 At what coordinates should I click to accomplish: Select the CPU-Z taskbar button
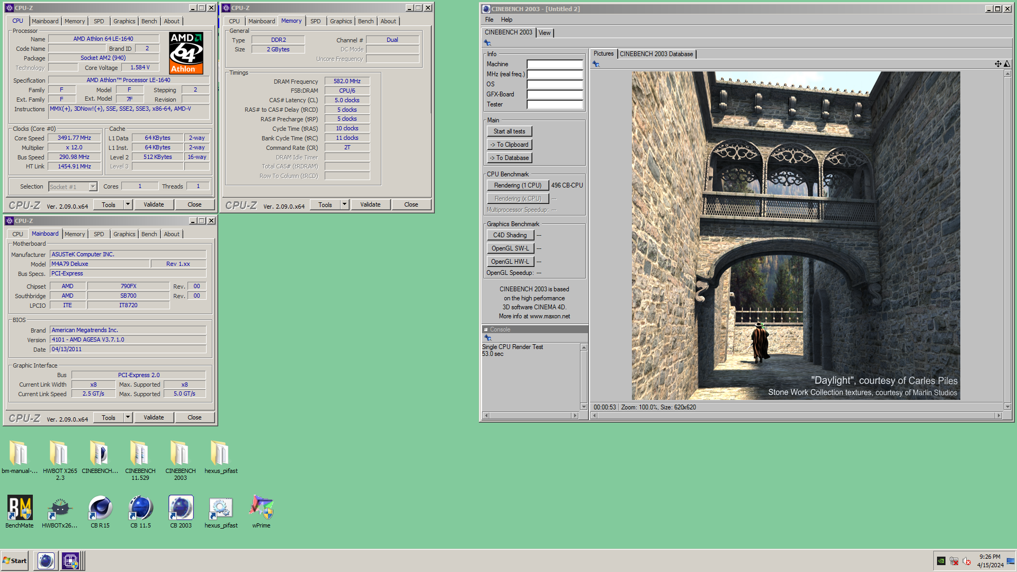pyautogui.click(x=70, y=560)
